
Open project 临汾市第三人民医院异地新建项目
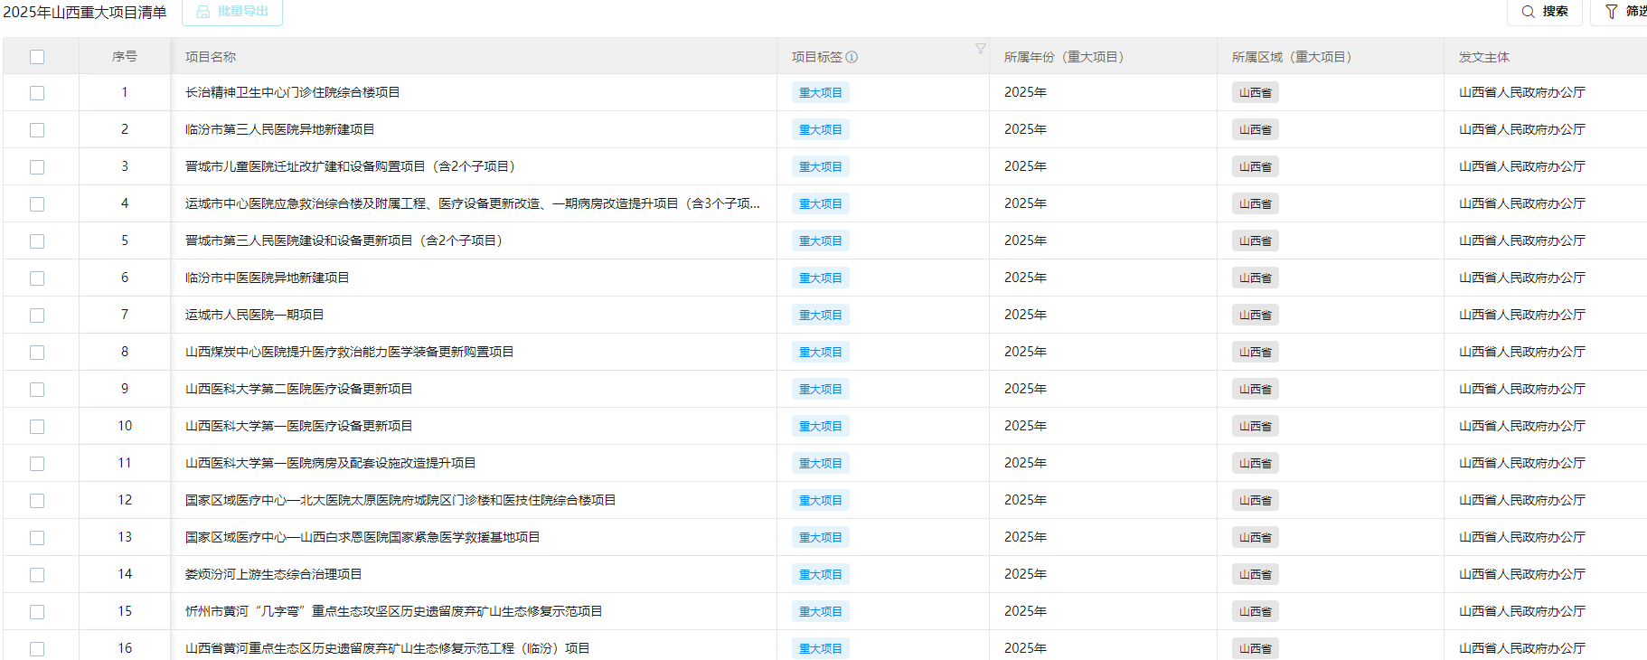pos(279,129)
